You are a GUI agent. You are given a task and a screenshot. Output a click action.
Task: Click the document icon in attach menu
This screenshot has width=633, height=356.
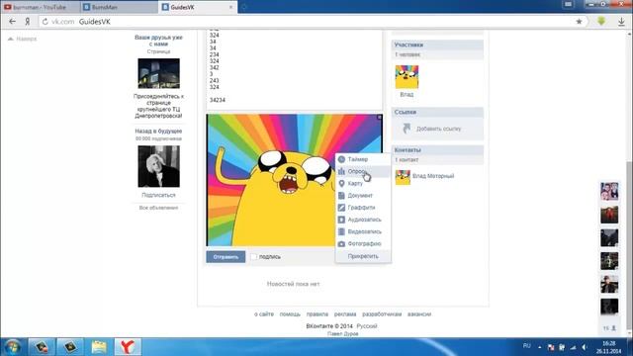[341, 196]
